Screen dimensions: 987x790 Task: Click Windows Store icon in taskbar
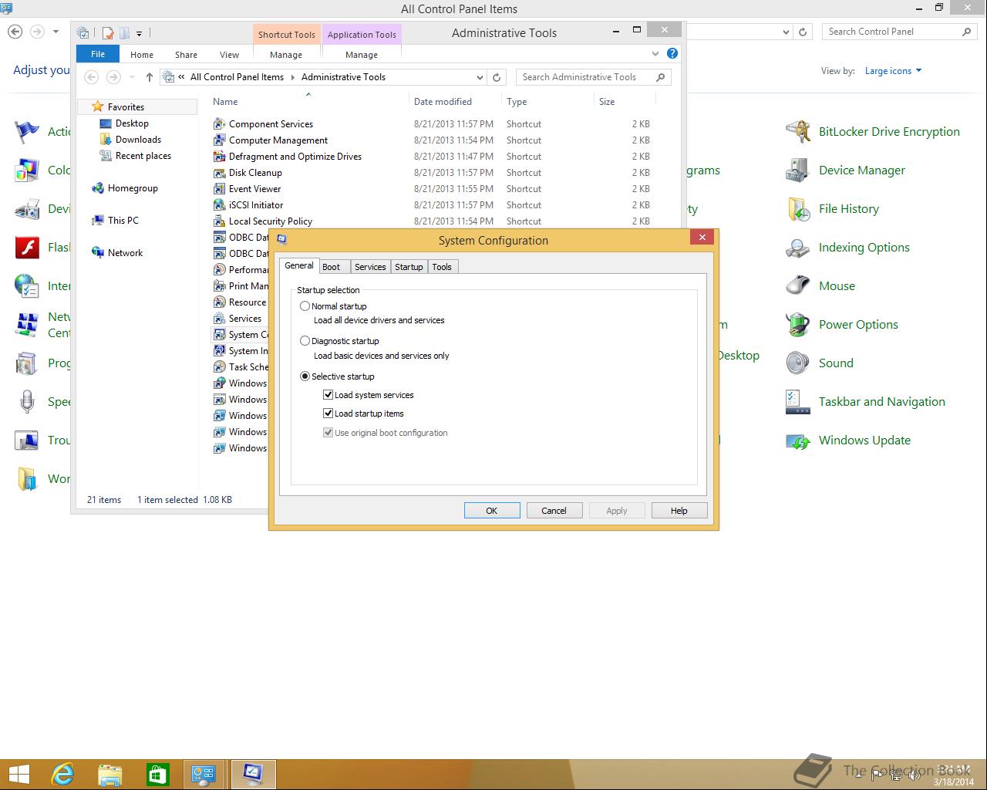click(x=158, y=774)
